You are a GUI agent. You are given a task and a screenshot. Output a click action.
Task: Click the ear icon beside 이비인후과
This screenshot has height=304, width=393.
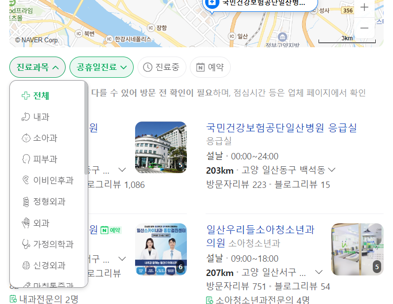pyautogui.click(x=26, y=180)
